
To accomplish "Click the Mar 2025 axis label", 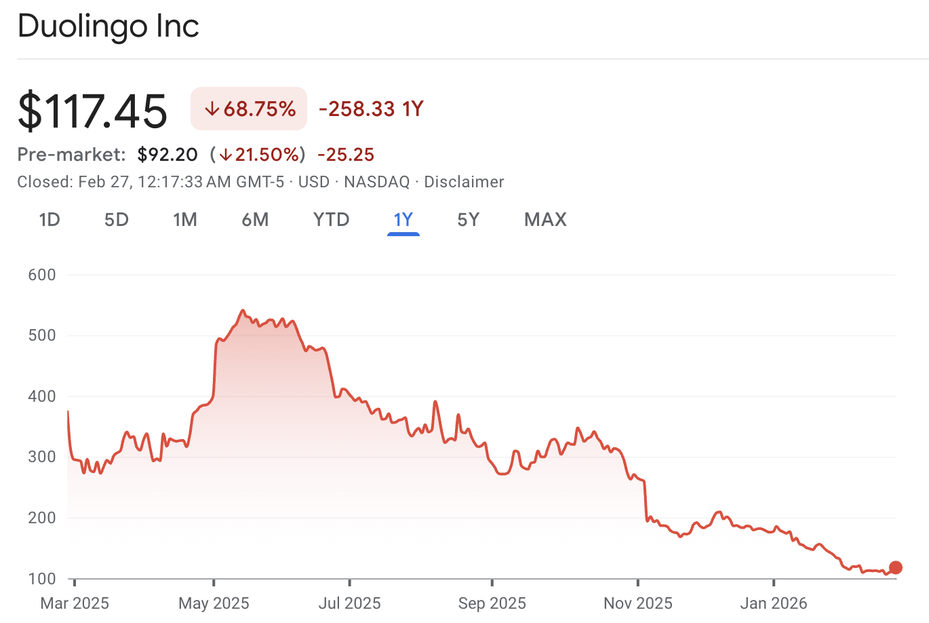I will pos(75,603).
